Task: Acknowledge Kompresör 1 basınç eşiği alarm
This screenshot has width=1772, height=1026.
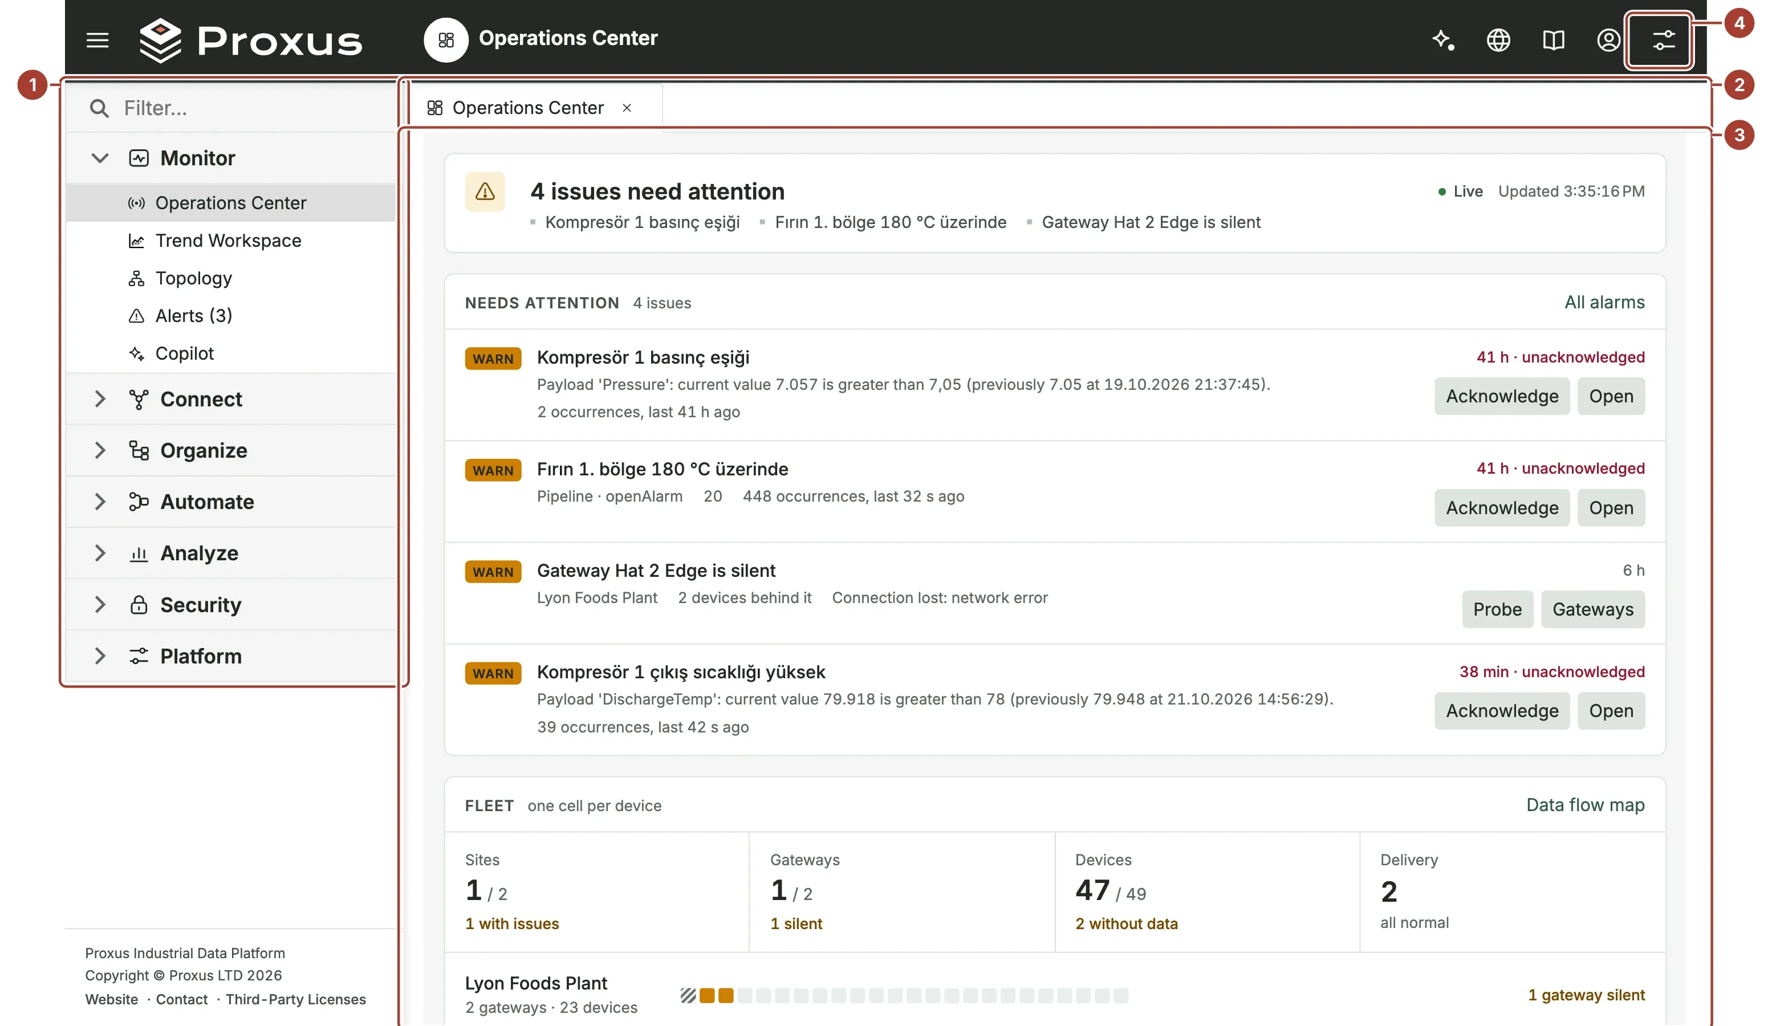Action: (1501, 396)
